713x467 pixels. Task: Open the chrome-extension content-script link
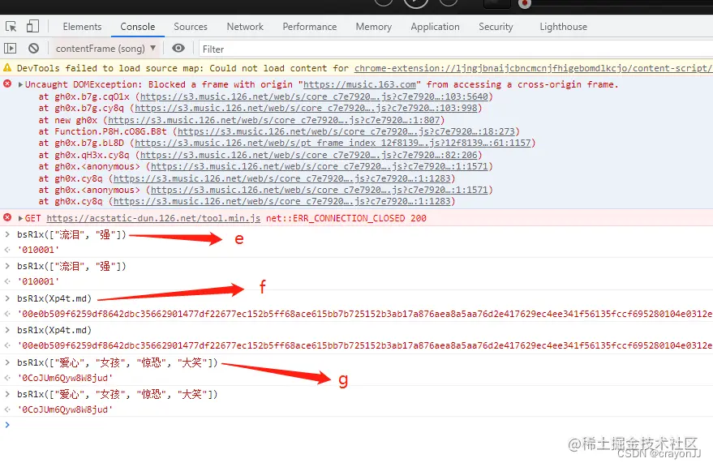(x=534, y=68)
